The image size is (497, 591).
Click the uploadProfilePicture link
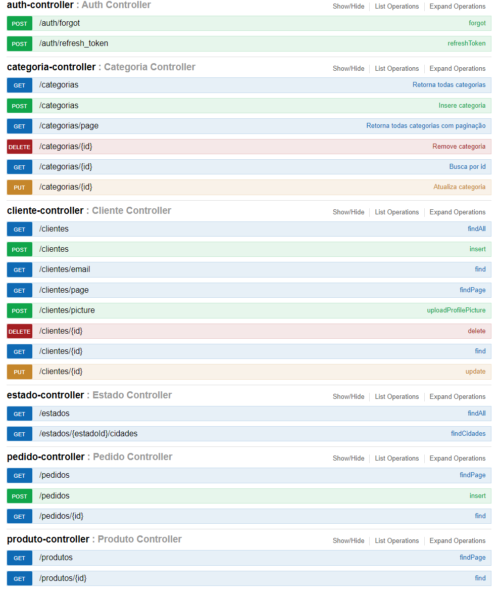click(456, 310)
